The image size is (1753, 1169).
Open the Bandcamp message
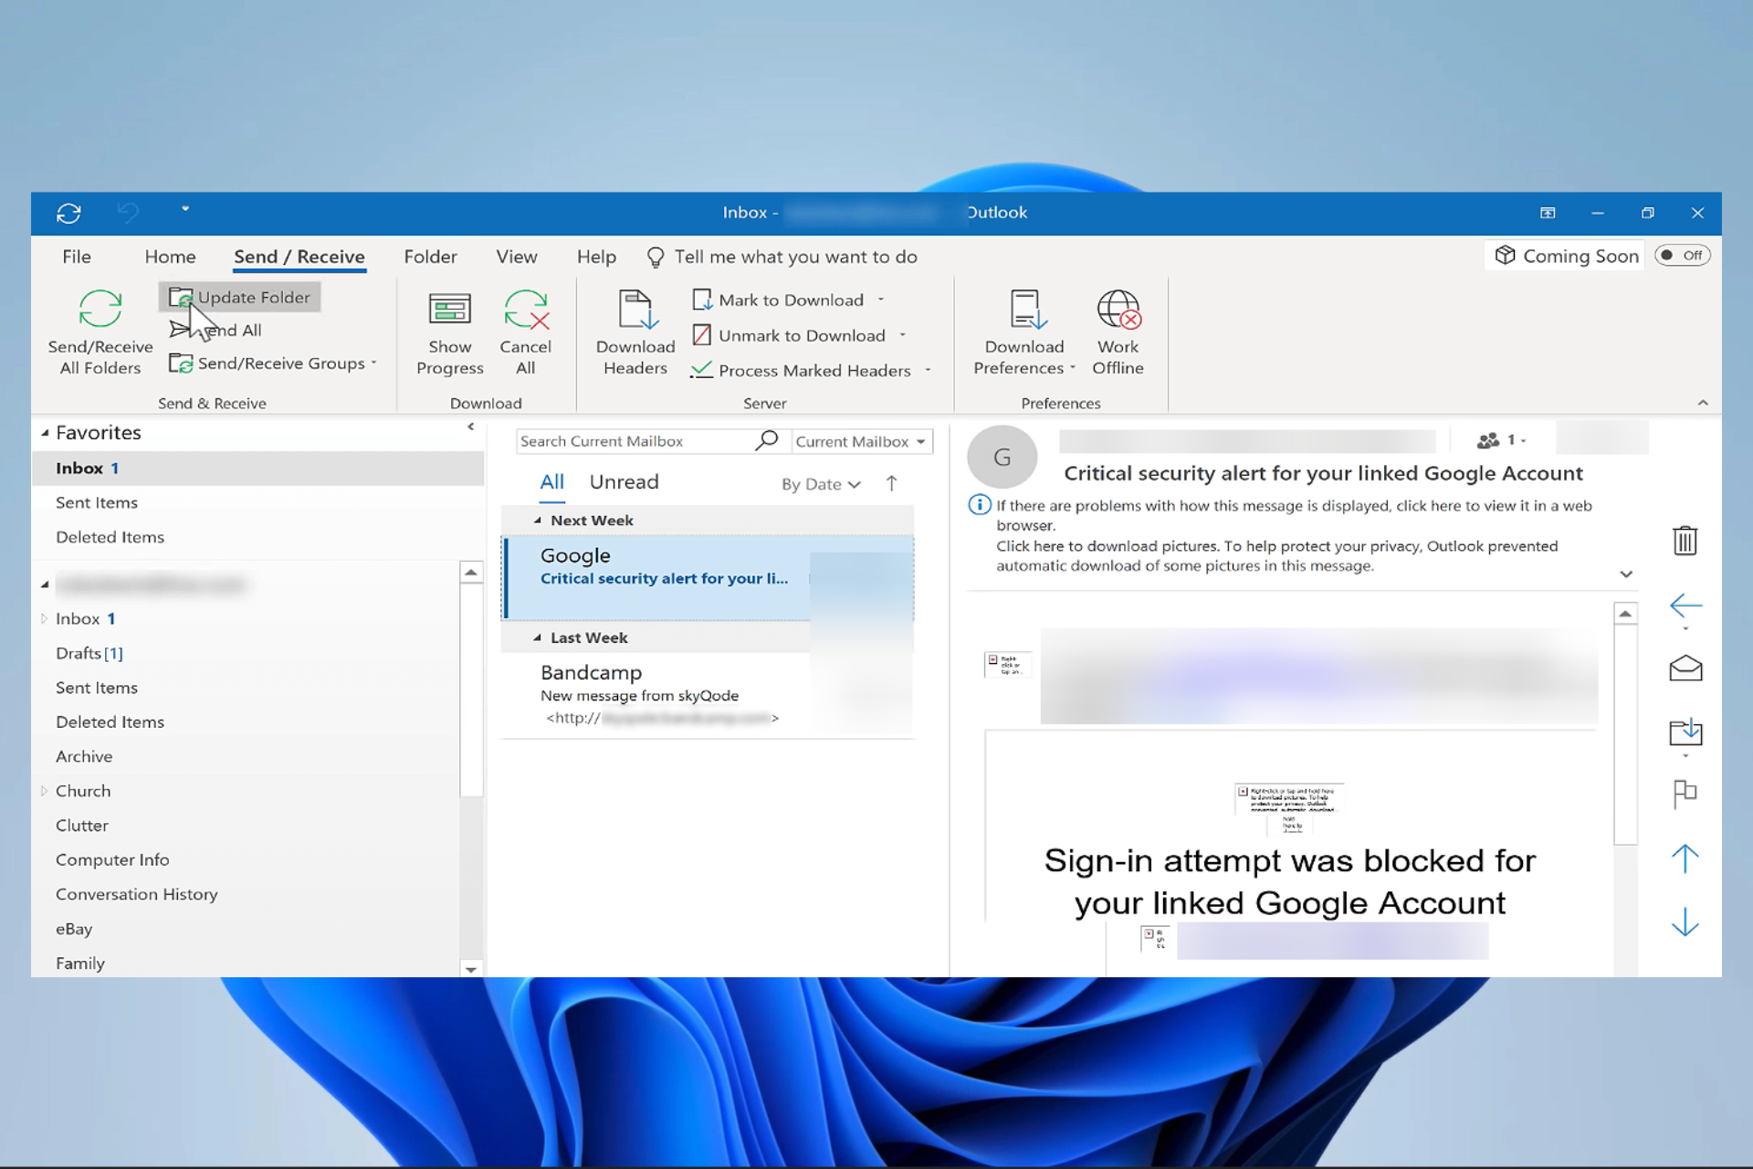[709, 695]
